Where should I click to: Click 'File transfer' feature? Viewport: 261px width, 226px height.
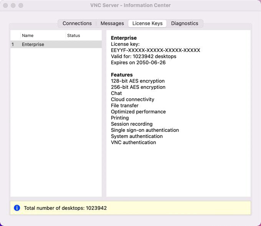tap(125, 105)
